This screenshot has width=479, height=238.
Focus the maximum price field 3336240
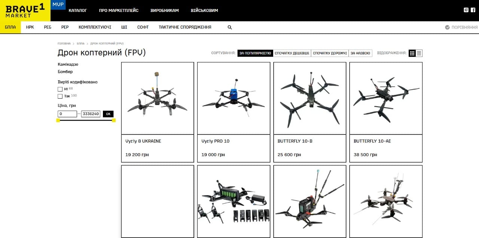91,114
